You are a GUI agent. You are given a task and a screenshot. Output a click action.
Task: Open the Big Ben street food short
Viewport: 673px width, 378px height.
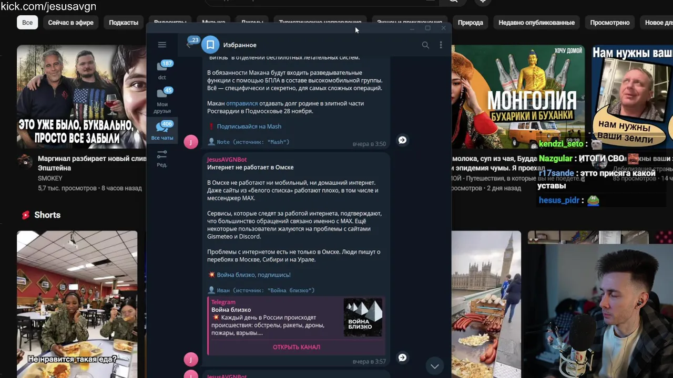click(486, 304)
